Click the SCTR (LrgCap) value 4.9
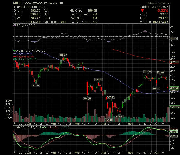Screen dimensions: 180x155 pos(95,22)
